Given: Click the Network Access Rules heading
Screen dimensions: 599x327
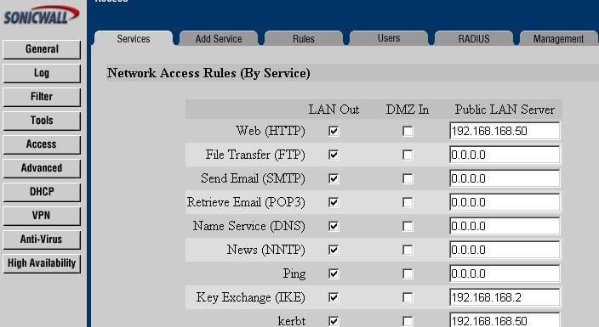Looking at the screenshot, I should tap(208, 73).
